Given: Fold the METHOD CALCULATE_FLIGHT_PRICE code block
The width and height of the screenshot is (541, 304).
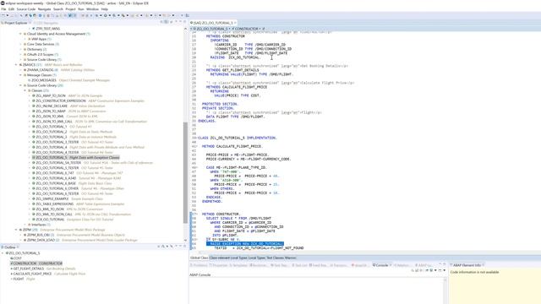Looking at the screenshot, I should [196, 146].
